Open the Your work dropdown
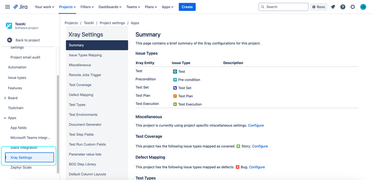 [x=44, y=7]
